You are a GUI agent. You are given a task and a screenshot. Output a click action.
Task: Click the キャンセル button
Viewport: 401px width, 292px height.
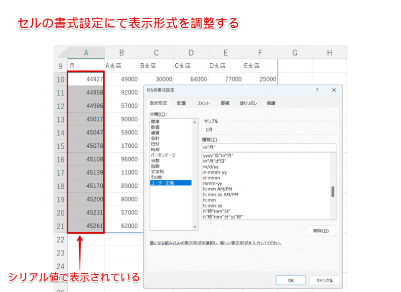(x=324, y=280)
